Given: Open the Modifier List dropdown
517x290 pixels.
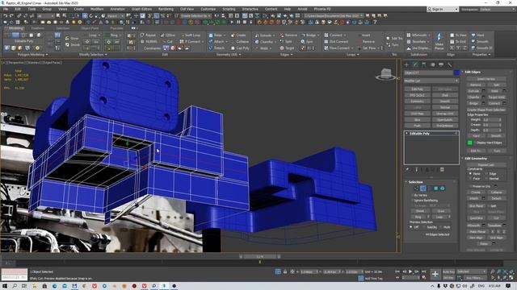Looking at the screenshot, I should (x=431, y=81).
